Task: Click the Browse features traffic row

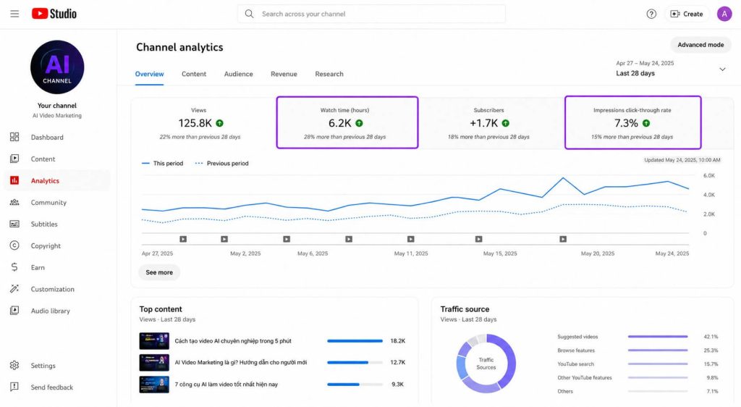Action: coord(638,351)
